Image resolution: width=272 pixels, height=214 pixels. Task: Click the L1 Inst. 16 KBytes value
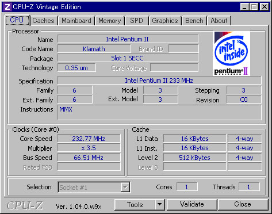[194, 148]
